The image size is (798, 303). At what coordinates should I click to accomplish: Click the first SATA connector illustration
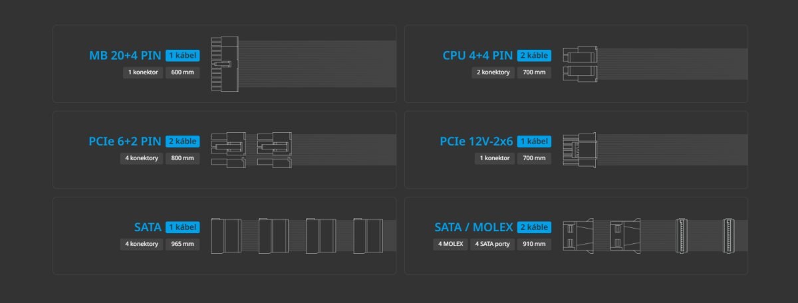coord(225,235)
